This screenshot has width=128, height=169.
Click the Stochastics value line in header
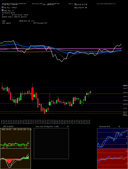(x=8, y=13)
